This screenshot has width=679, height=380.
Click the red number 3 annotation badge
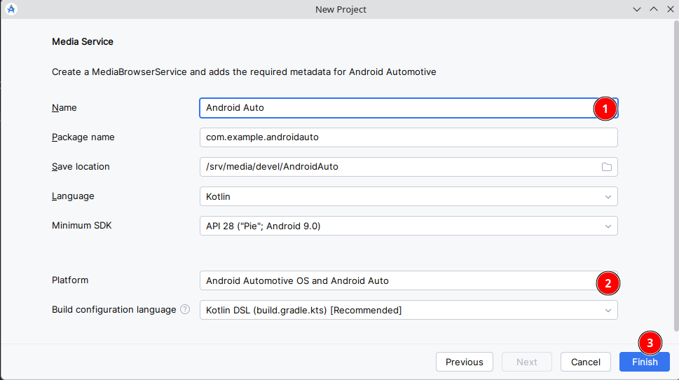(x=650, y=343)
